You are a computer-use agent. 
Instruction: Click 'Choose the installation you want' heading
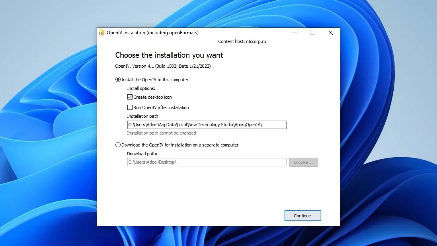tap(169, 55)
